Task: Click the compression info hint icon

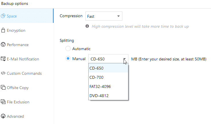Action: (87, 26)
